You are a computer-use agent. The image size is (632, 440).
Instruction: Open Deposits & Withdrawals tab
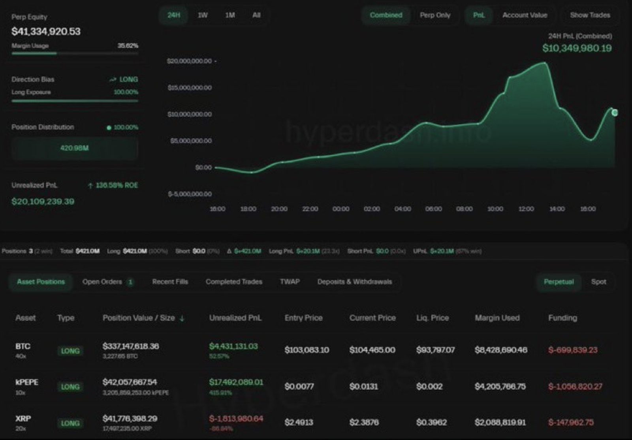(355, 282)
